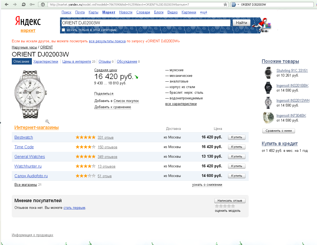Image resolution: width=317 pixels, height=245 pixels.
Task: Click the search engine icon in the browser search box
Action: (233, 5)
